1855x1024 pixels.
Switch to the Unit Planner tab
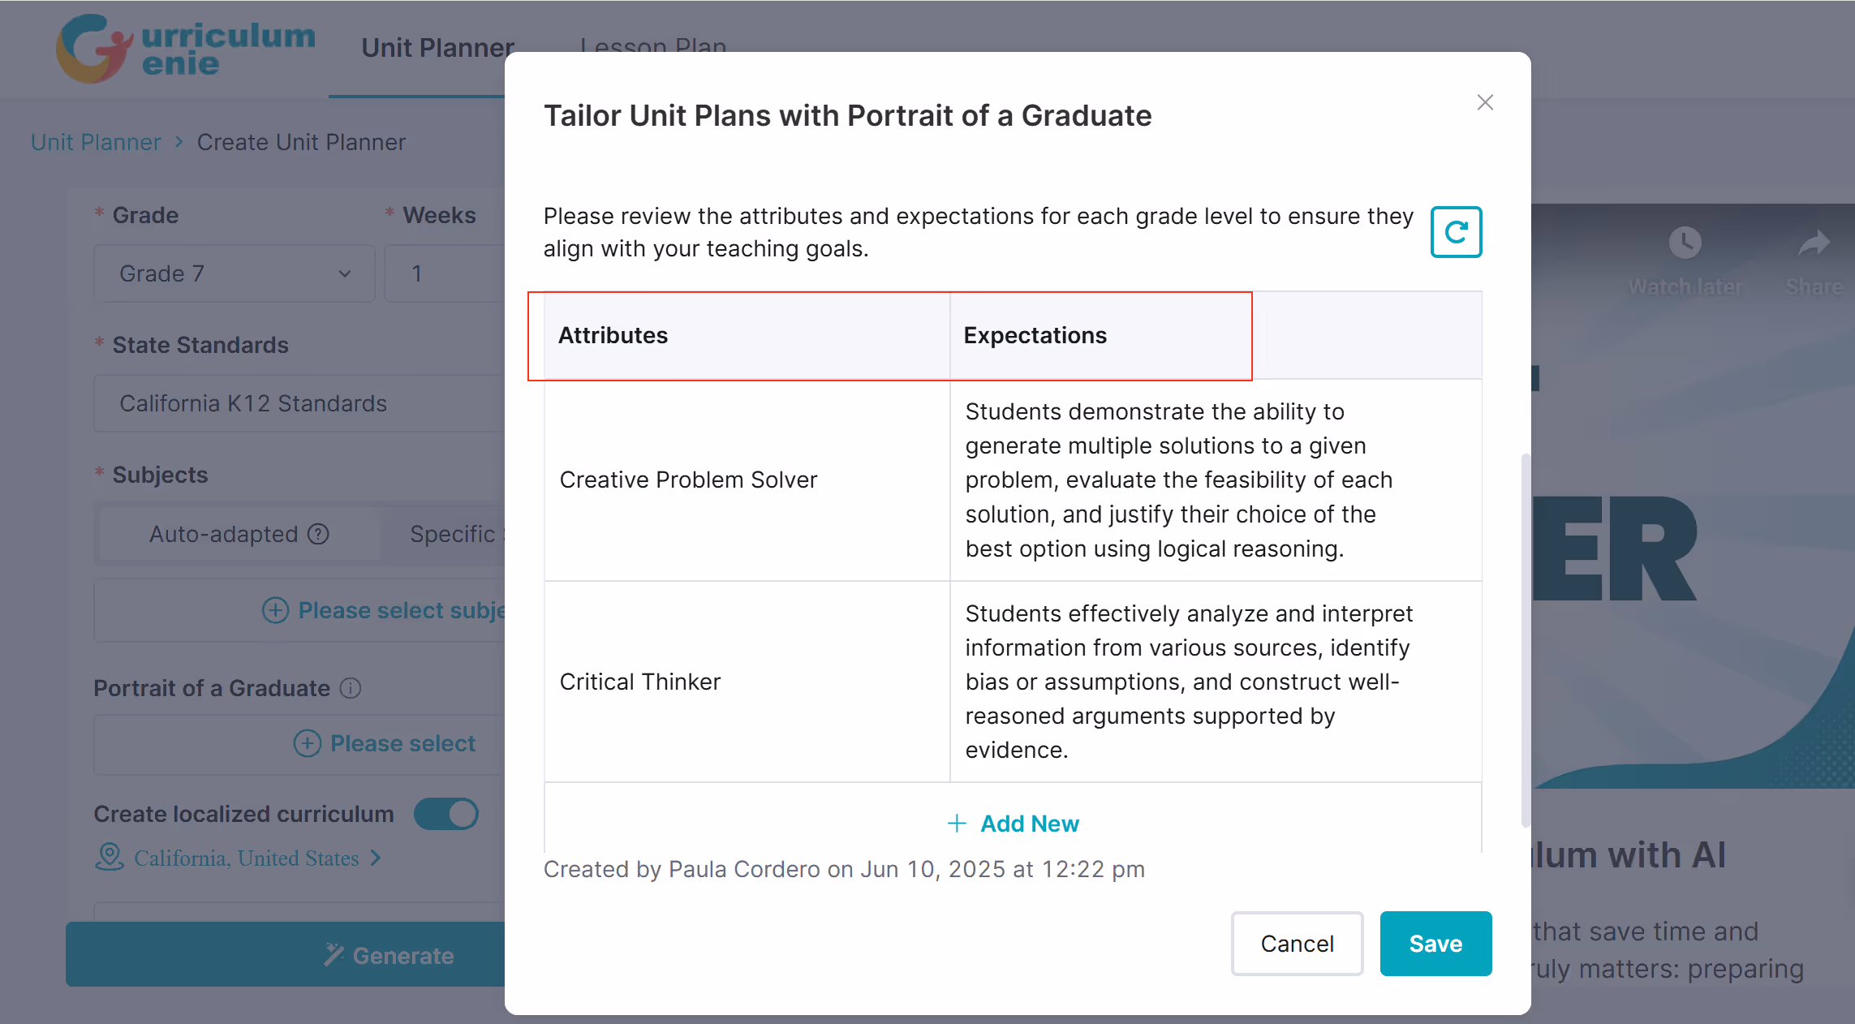[437, 48]
